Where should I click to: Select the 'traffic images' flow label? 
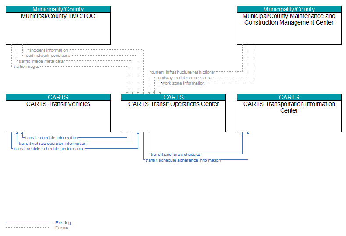coord(26,66)
